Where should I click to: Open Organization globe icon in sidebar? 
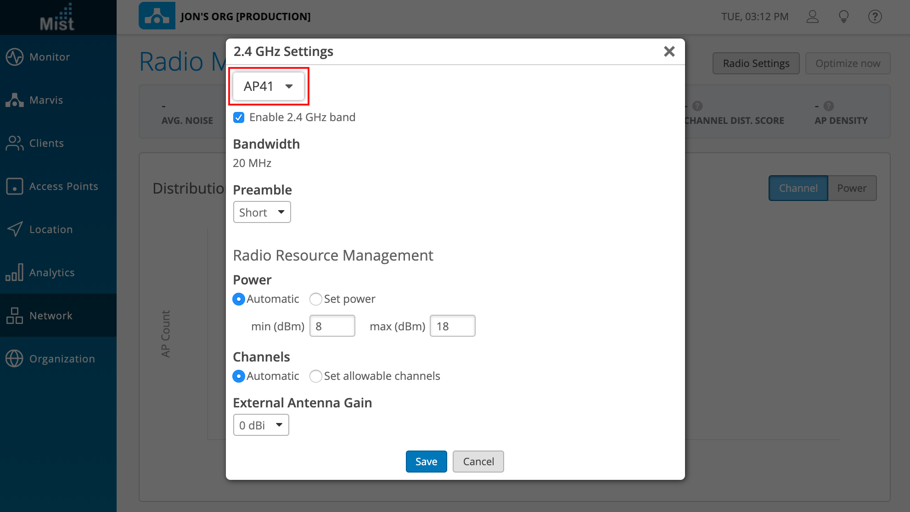tap(15, 359)
